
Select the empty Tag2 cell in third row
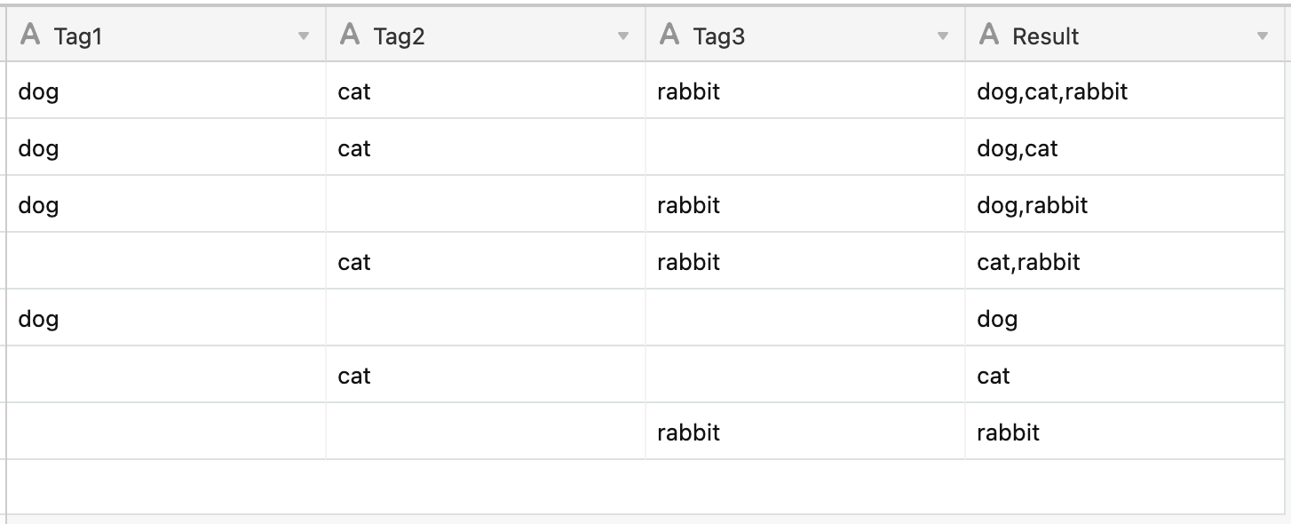tap(486, 204)
